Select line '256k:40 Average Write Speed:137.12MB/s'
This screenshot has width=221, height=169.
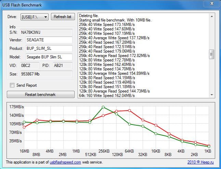(x=114, y=38)
